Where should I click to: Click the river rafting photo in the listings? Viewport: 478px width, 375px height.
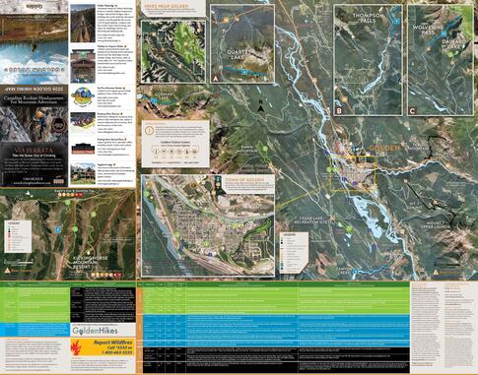tap(83, 122)
